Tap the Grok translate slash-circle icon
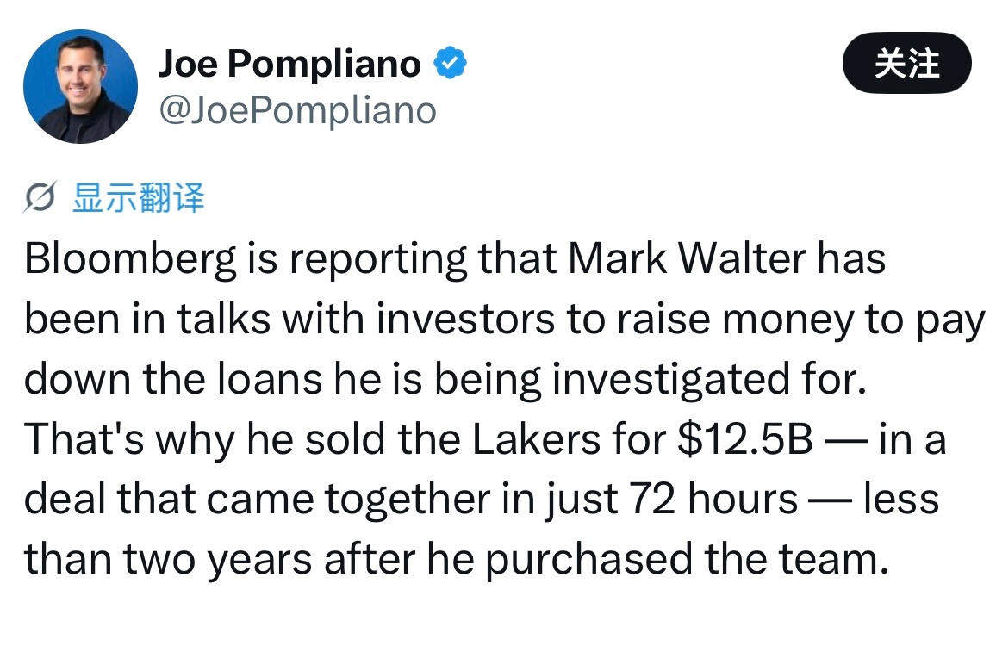Image resolution: width=996 pixels, height=652 pixels. [40, 197]
